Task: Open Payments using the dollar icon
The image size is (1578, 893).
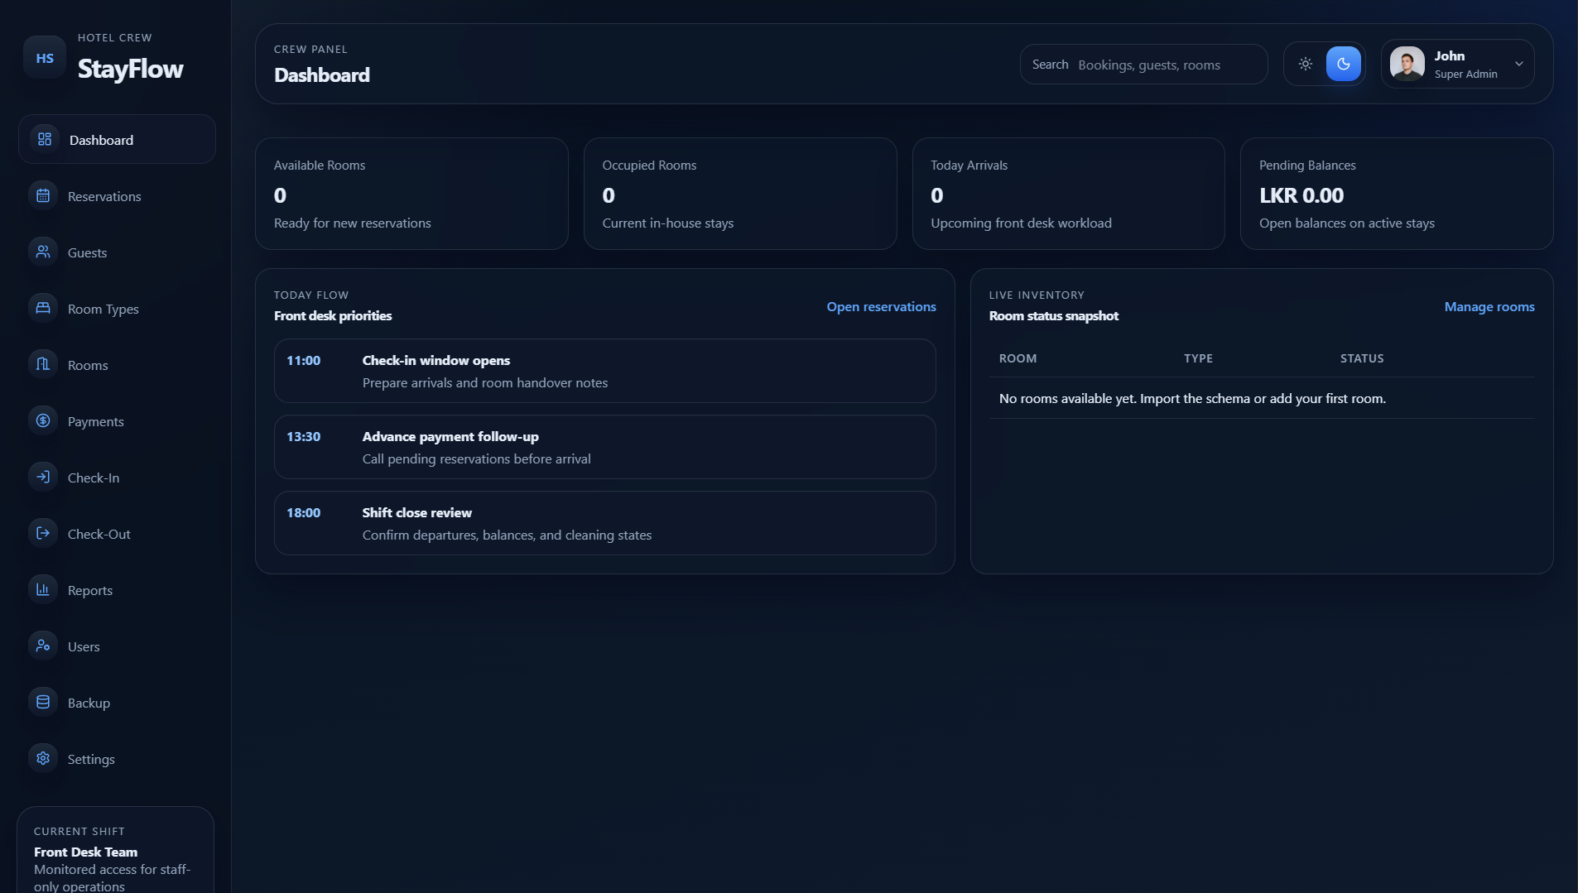Action: tap(43, 421)
